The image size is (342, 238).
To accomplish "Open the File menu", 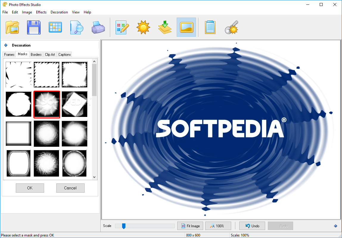I will 5,12.
